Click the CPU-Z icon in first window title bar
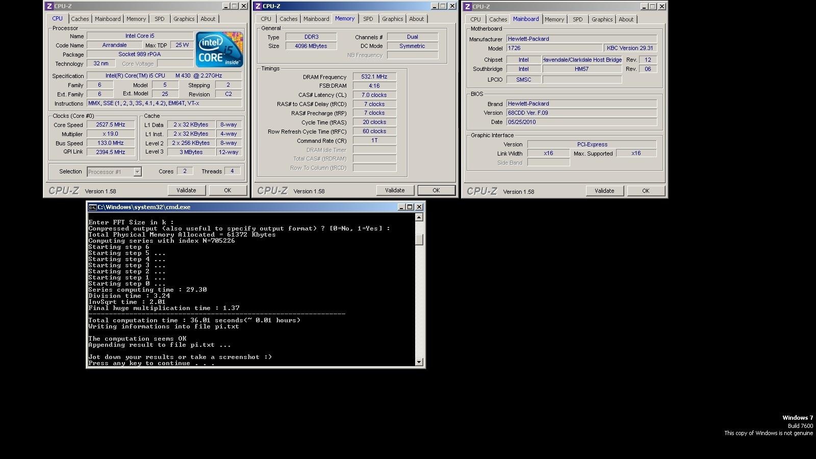This screenshot has width=816, height=459. coord(49,6)
